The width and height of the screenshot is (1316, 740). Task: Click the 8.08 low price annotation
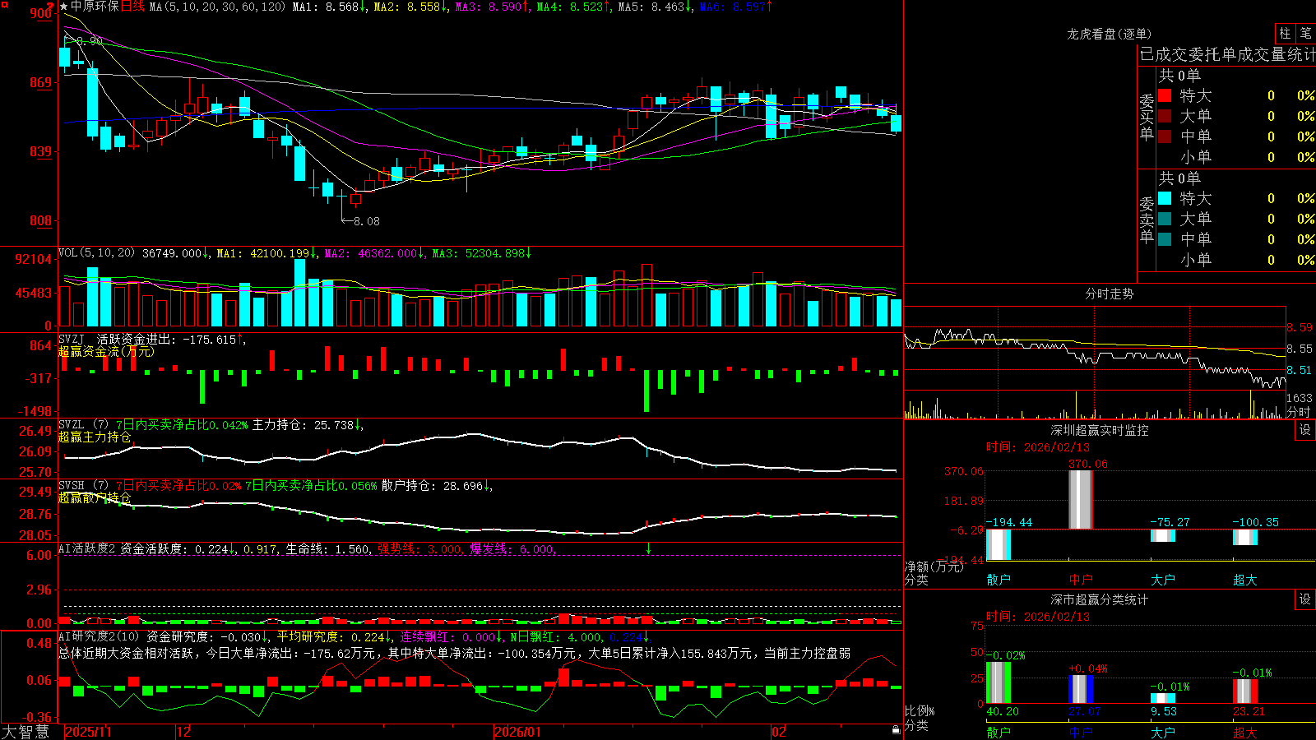coord(367,221)
